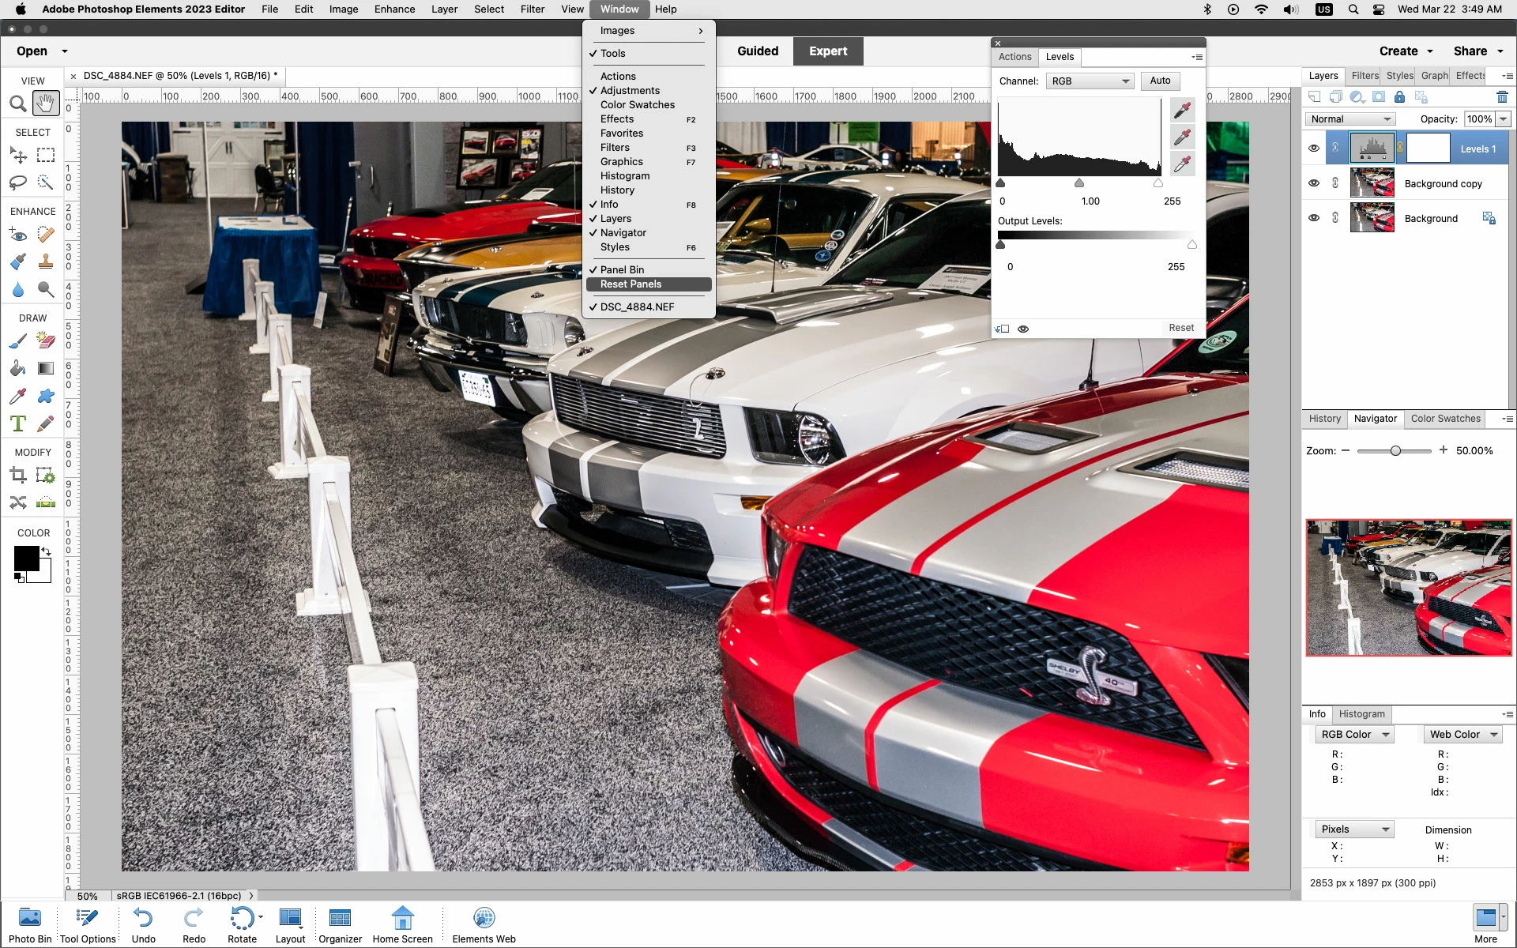
Task: Select the Crop tool
Action: tap(17, 475)
